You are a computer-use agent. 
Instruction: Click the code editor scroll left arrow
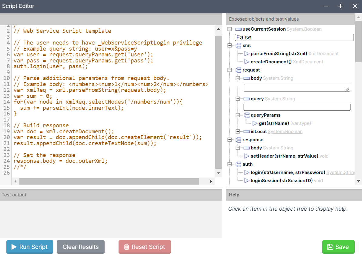tap(15, 182)
